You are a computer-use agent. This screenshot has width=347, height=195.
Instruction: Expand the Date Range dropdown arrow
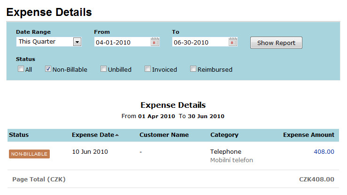pos(77,42)
